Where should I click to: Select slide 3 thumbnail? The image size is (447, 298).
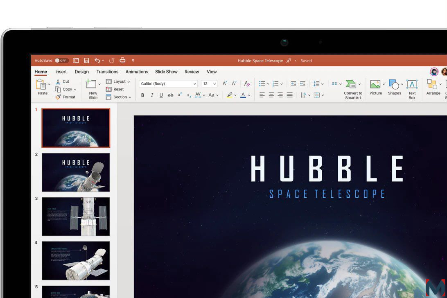[x=76, y=217]
